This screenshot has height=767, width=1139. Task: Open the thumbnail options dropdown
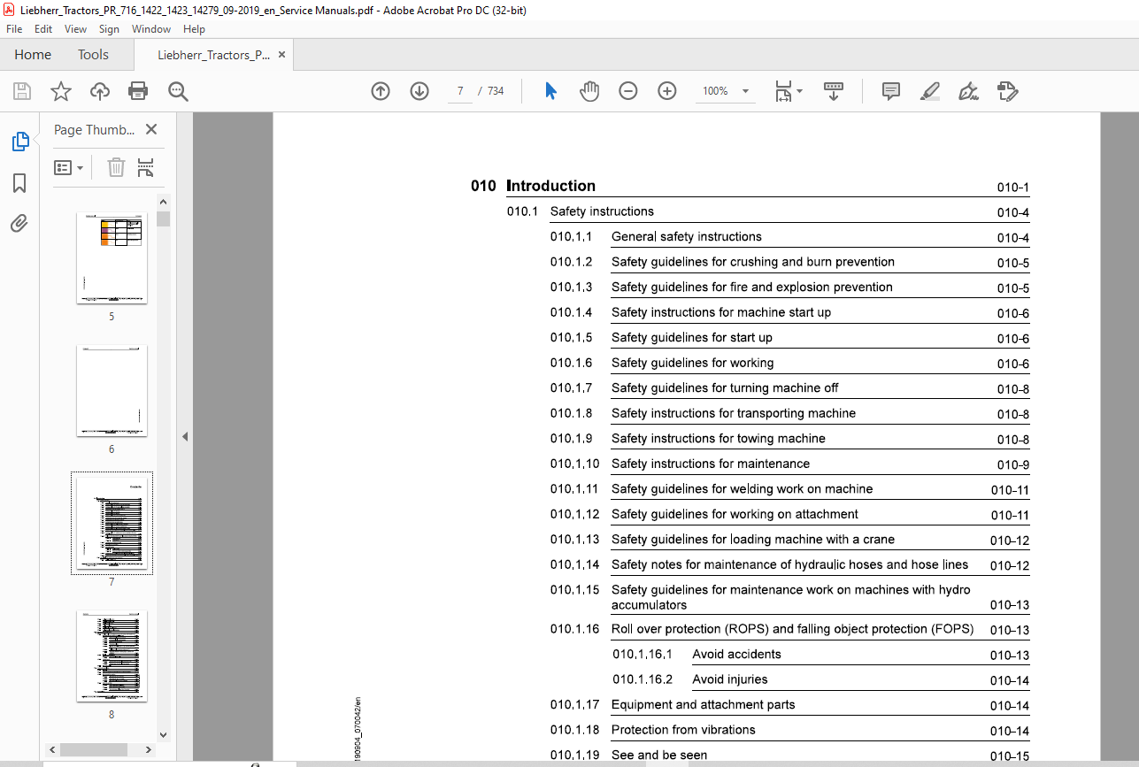69,167
